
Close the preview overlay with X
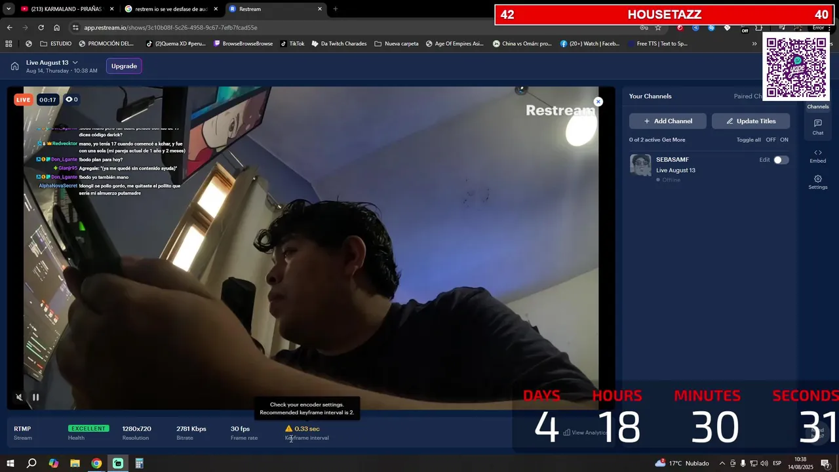point(598,102)
